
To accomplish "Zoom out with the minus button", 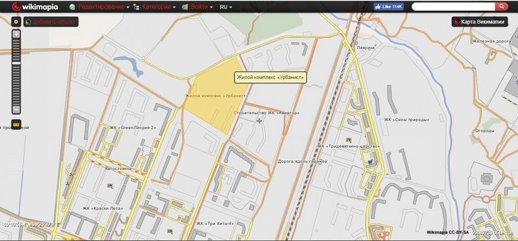I will (x=16, y=109).
